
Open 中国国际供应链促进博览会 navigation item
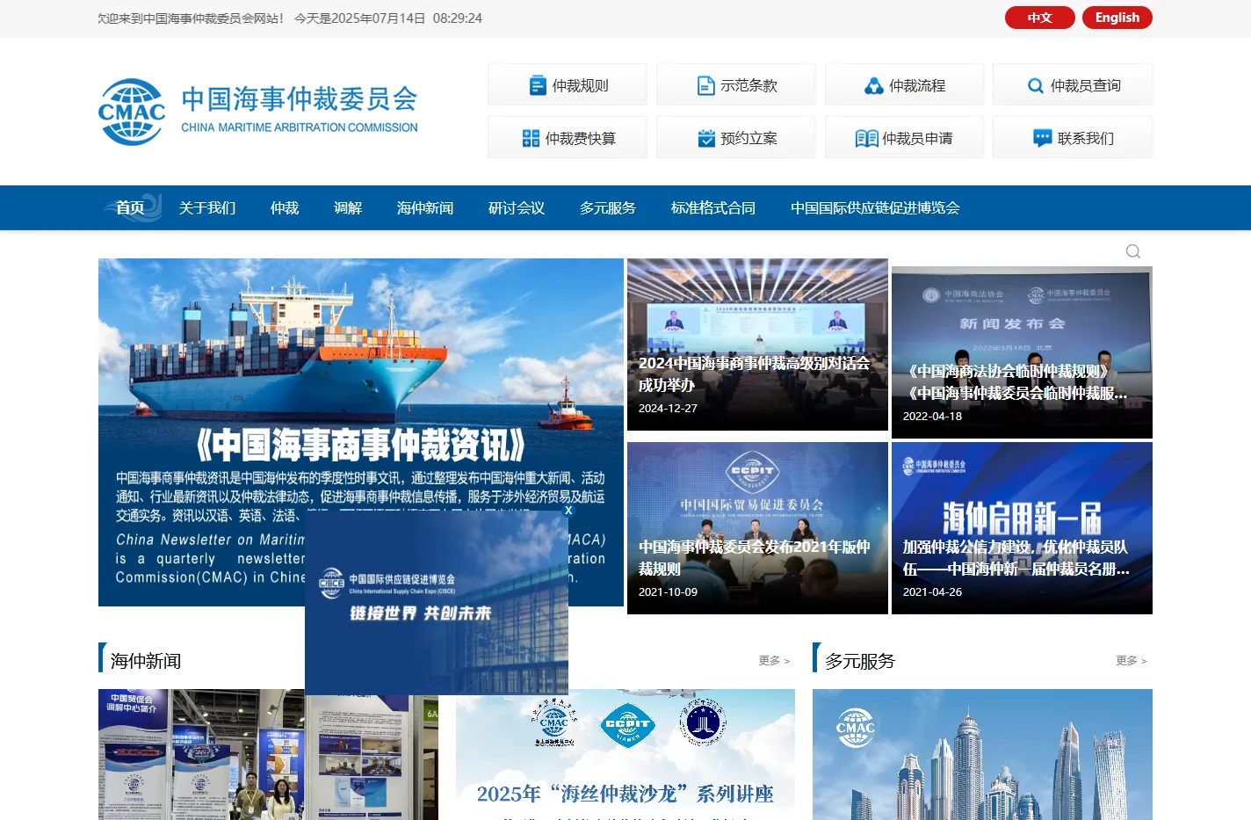875,207
